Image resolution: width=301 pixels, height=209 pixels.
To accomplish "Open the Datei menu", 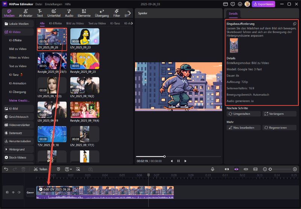I will tap(39, 4).
